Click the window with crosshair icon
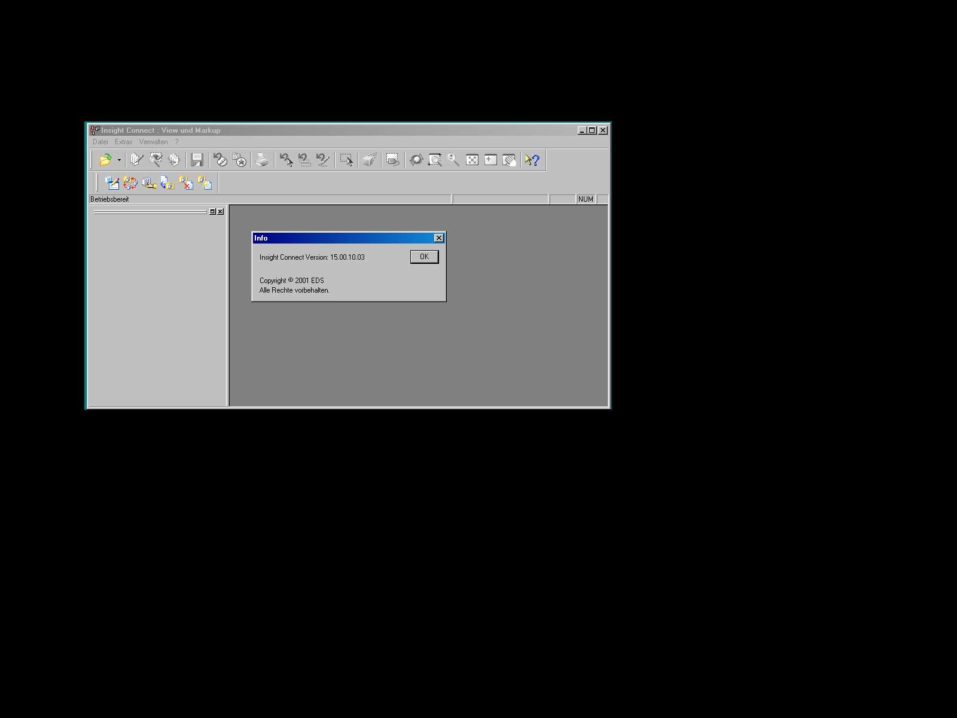This screenshot has width=957, height=718. tap(490, 160)
